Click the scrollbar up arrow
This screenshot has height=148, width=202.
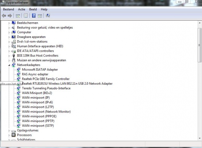[x=200, y=23]
